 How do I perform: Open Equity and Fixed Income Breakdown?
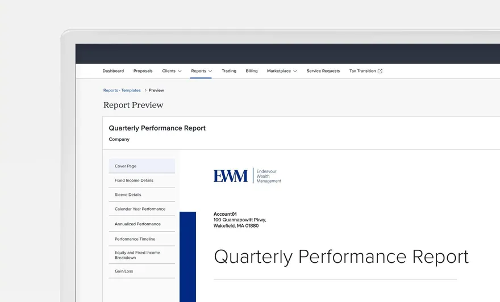(142, 255)
